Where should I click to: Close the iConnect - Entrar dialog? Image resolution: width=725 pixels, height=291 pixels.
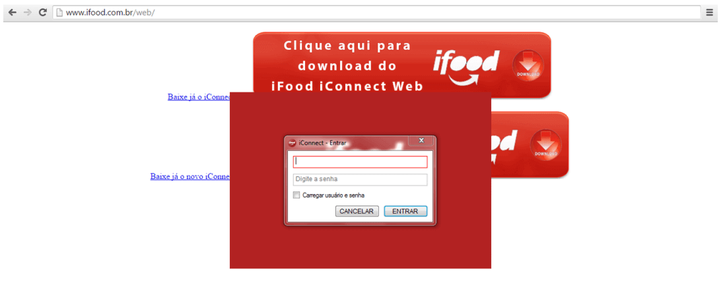[421, 141]
